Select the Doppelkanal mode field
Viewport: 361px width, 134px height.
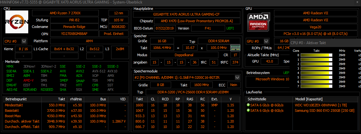tap(184, 55)
